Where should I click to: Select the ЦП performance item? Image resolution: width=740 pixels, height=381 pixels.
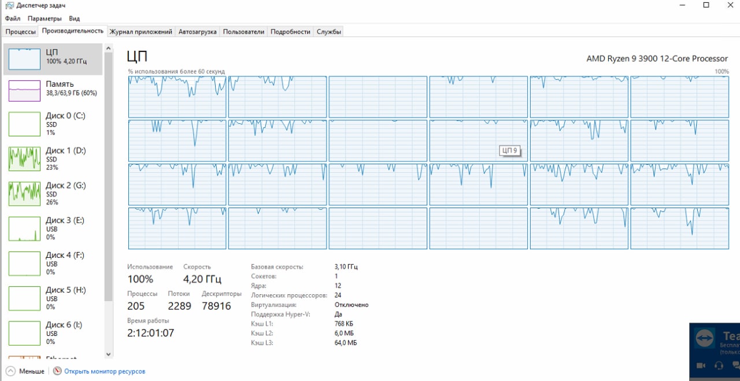click(x=53, y=59)
